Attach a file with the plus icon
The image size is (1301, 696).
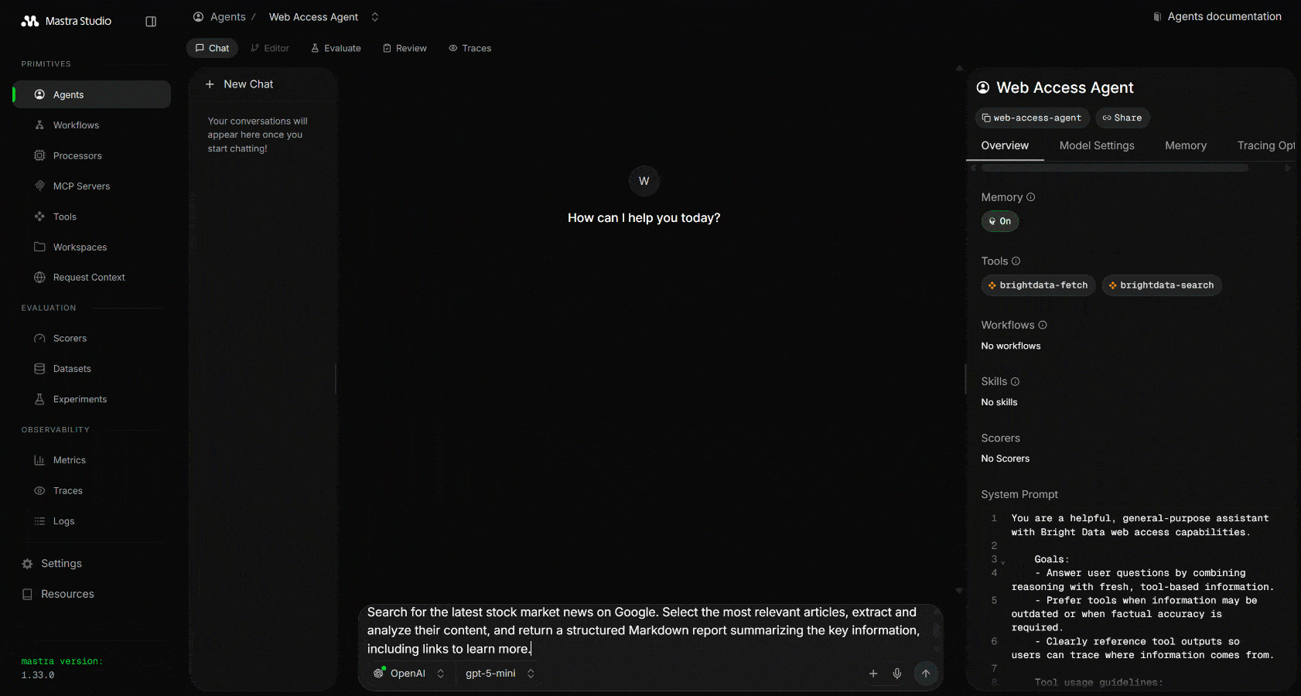pos(873,674)
